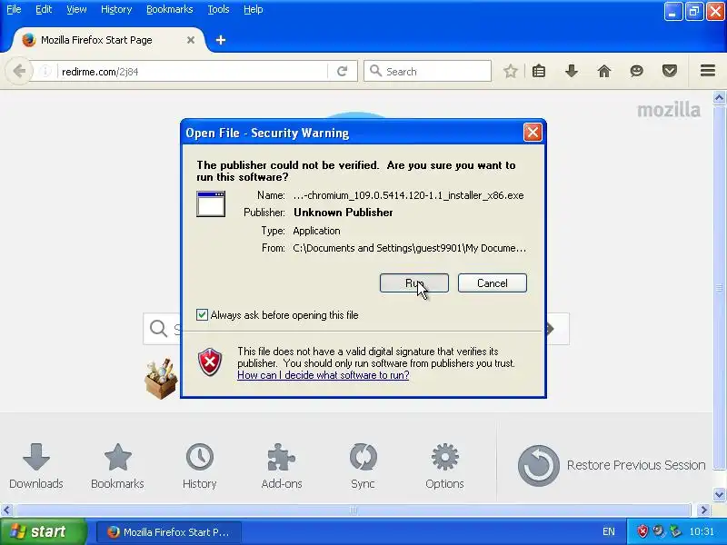The height and width of the screenshot is (545, 727).
Task: Close the Security Warning dialog
Action: (533, 133)
